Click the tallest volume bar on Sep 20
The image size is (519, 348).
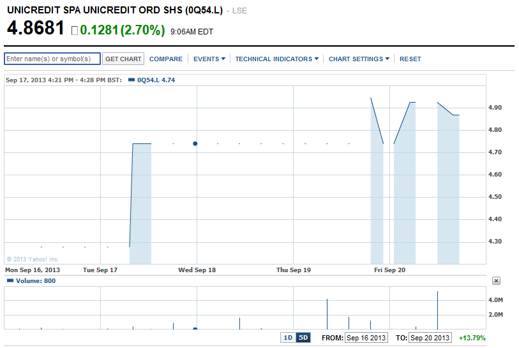click(x=437, y=310)
